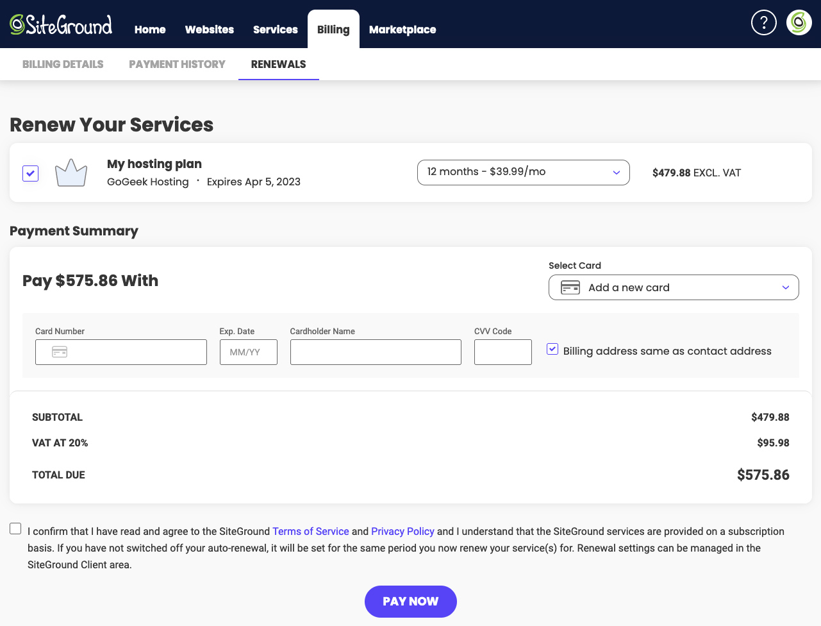This screenshot has height=626, width=821.
Task: Select the Renewals subtab
Action: pyautogui.click(x=279, y=64)
